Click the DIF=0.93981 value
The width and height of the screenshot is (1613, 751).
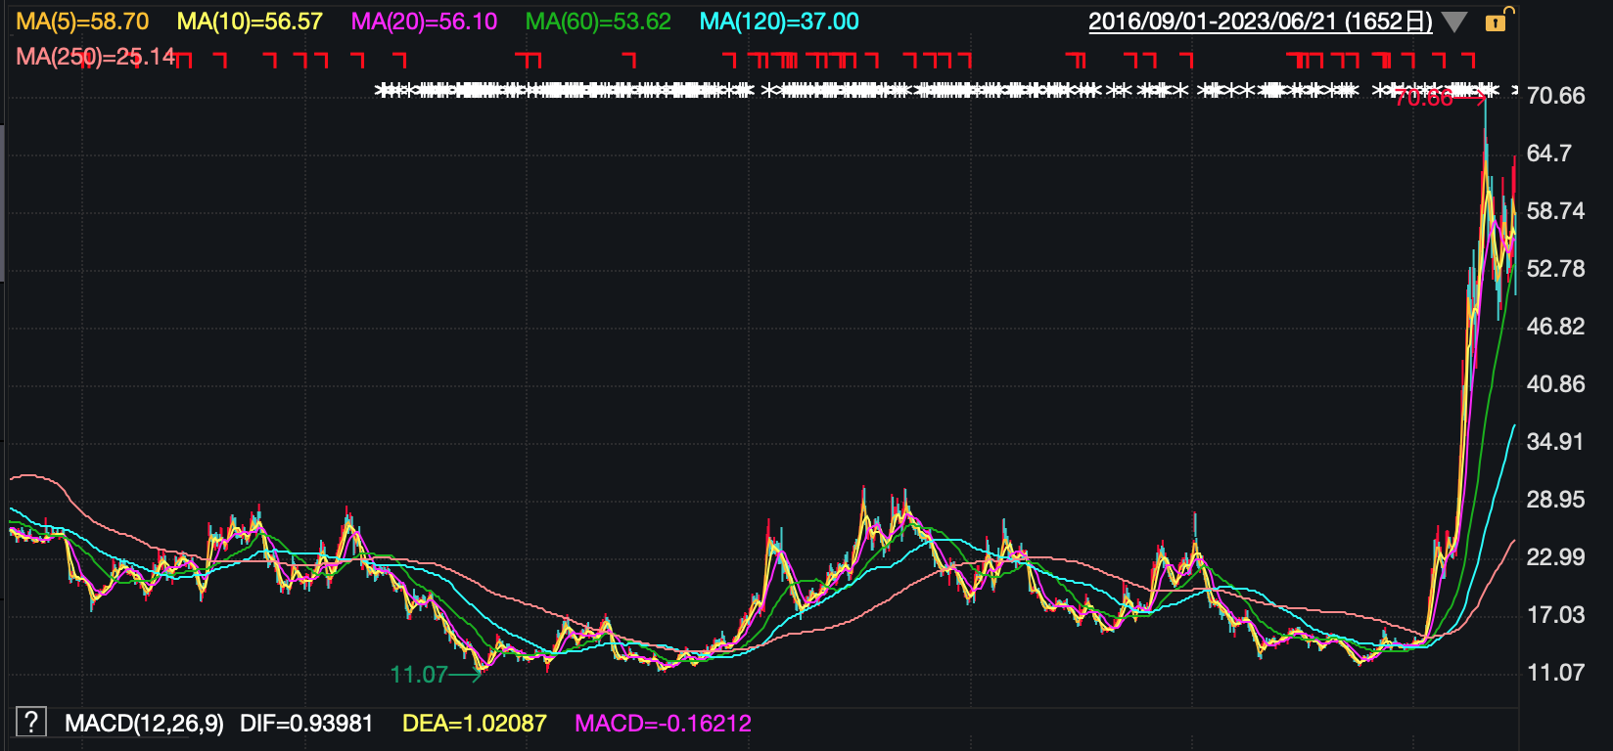tap(306, 724)
